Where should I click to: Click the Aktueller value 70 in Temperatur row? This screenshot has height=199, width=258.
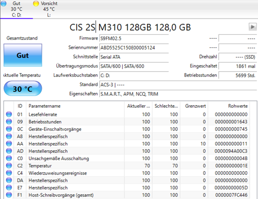pyautogui.click(x=147, y=166)
